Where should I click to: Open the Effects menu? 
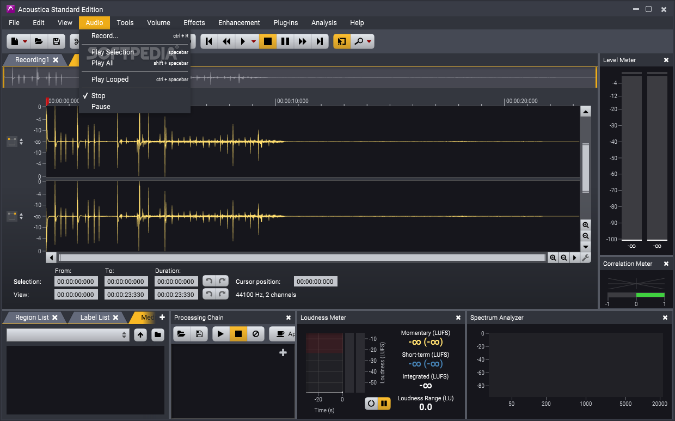click(x=194, y=23)
